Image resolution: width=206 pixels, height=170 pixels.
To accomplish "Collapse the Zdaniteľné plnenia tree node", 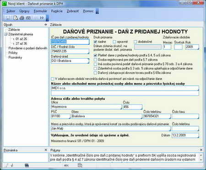I will (x=6, y=34).
